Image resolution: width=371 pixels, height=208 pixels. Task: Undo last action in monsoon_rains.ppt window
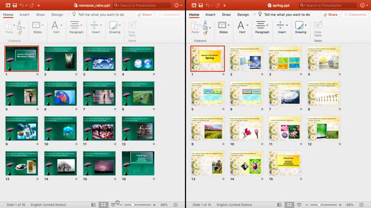point(22,5)
